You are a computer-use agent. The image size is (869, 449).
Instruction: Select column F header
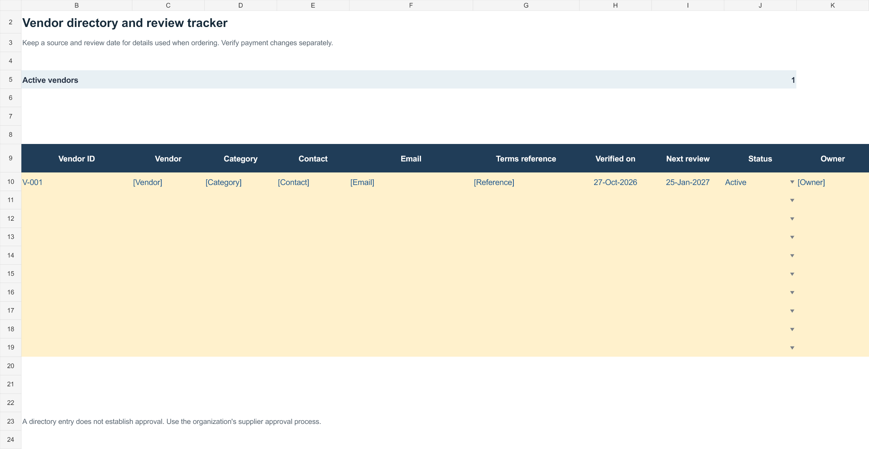(411, 5)
